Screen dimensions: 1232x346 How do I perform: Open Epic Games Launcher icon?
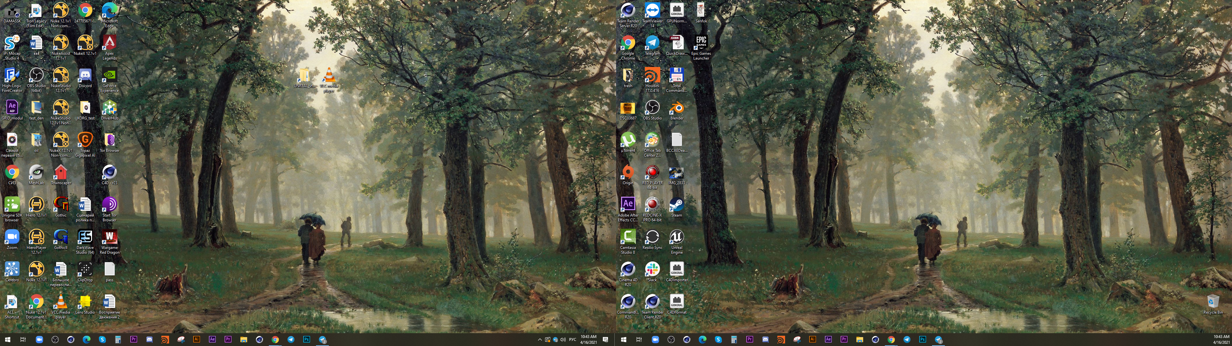pos(701,47)
